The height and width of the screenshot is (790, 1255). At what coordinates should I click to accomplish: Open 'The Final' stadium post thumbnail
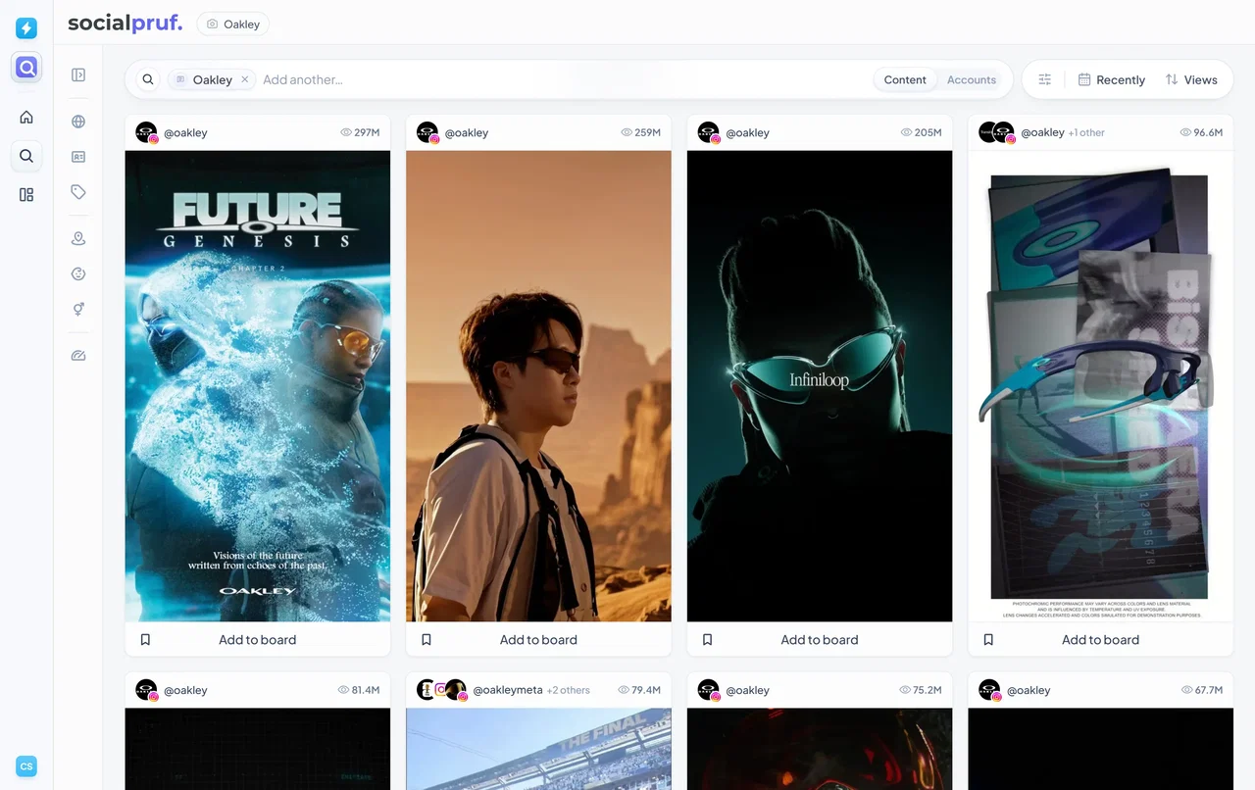[538, 749]
